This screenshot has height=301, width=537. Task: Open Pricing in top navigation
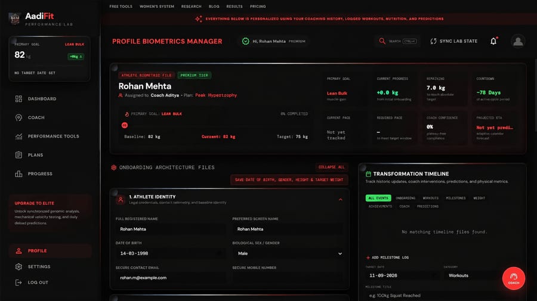point(258,7)
